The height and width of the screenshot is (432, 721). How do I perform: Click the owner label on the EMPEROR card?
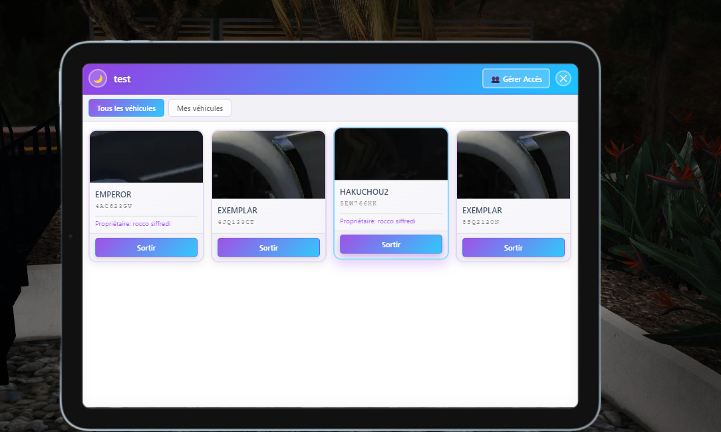(133, 224)
